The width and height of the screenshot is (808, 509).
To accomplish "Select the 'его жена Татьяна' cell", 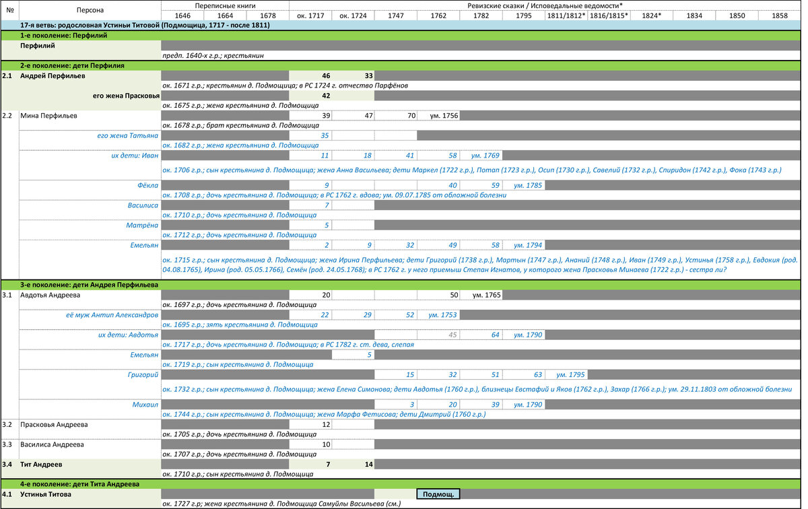I will point(90,135).
